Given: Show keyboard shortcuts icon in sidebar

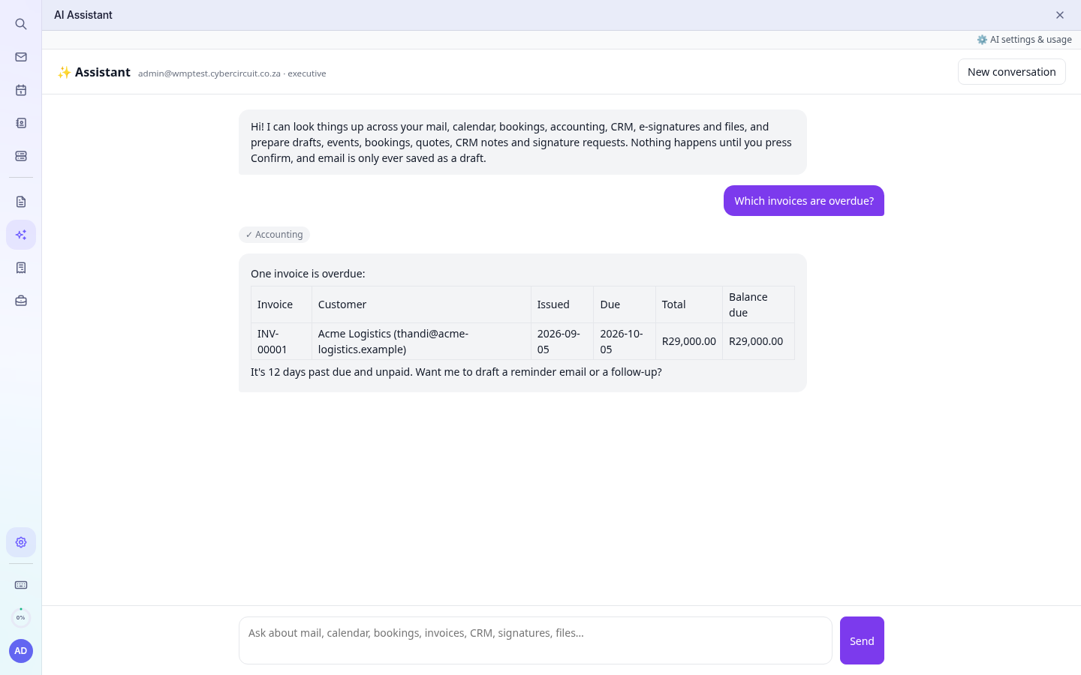Looking at the screenshot, I should click(x=21, y=585).
